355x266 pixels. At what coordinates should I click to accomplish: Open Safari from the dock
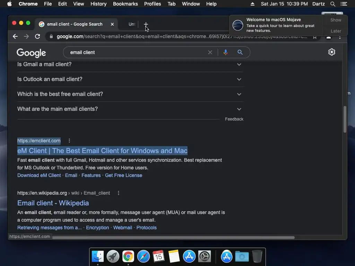click(143, 257)
